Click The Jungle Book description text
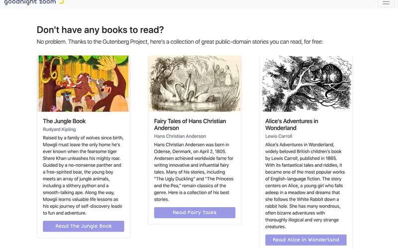The height and width of the screenshot is (249, 398). (x=83, y=175)
